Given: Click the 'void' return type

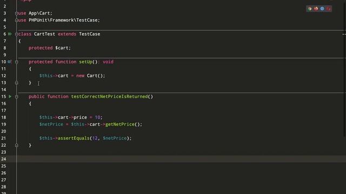Looking at the screenshot, I should [108, 62].
